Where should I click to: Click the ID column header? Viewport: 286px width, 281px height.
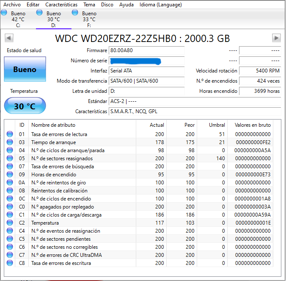[x=22, y=125]
